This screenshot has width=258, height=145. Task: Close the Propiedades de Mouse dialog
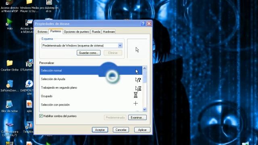click(149, 24)
